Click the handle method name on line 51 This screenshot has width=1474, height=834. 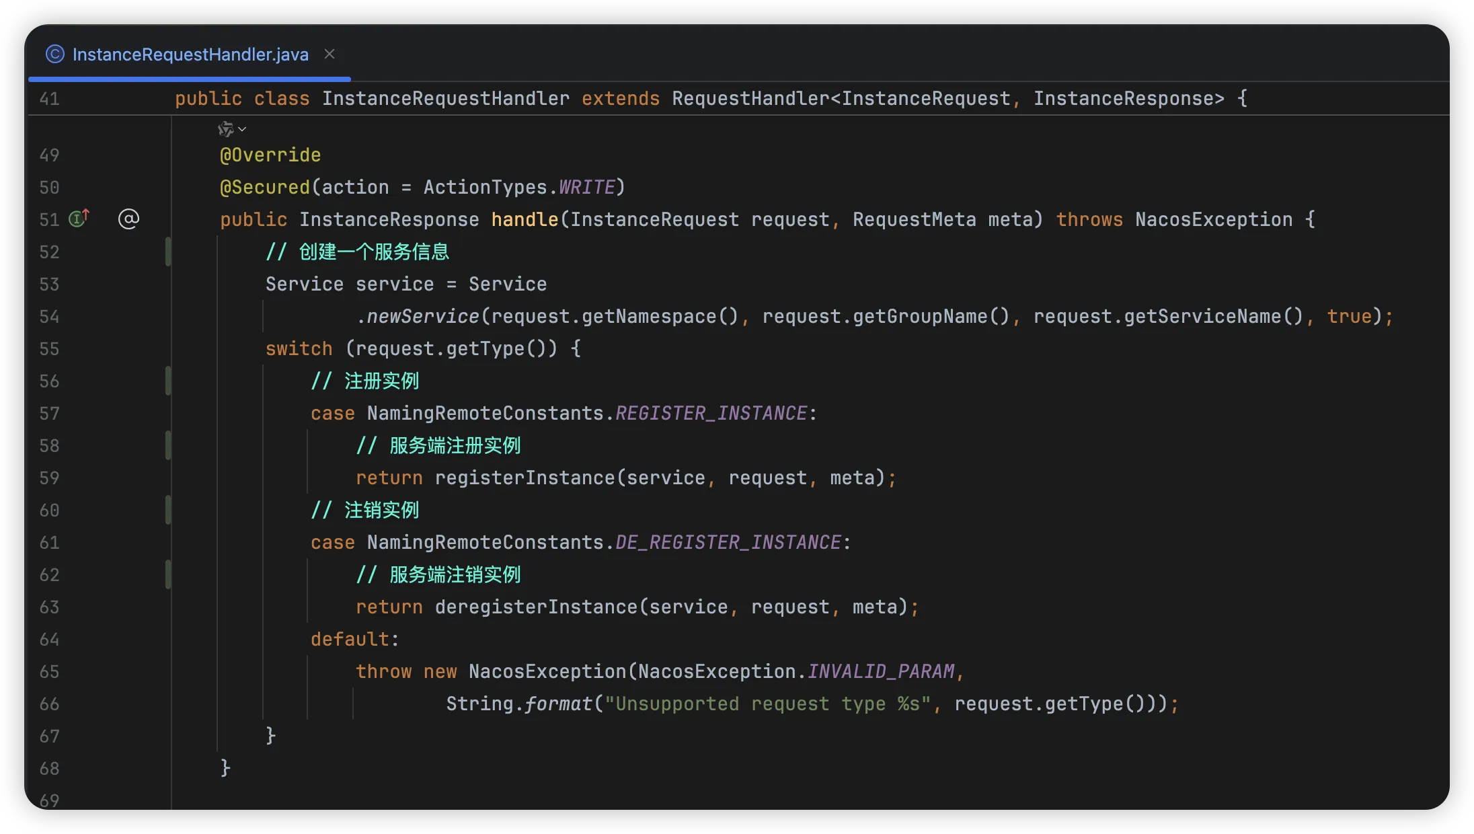tap(525, 219)
